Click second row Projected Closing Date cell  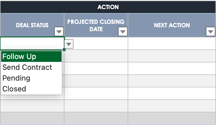click(x=96, y=56)
